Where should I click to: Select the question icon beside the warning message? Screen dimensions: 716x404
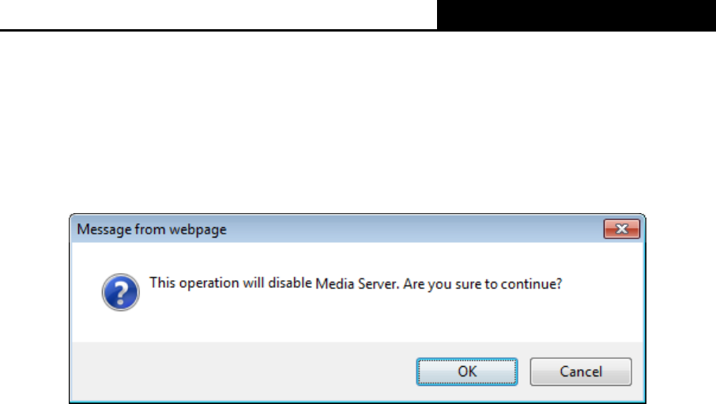(x=121, y=292)
